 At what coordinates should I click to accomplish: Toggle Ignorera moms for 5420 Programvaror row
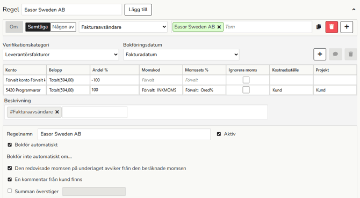(246, 90)
